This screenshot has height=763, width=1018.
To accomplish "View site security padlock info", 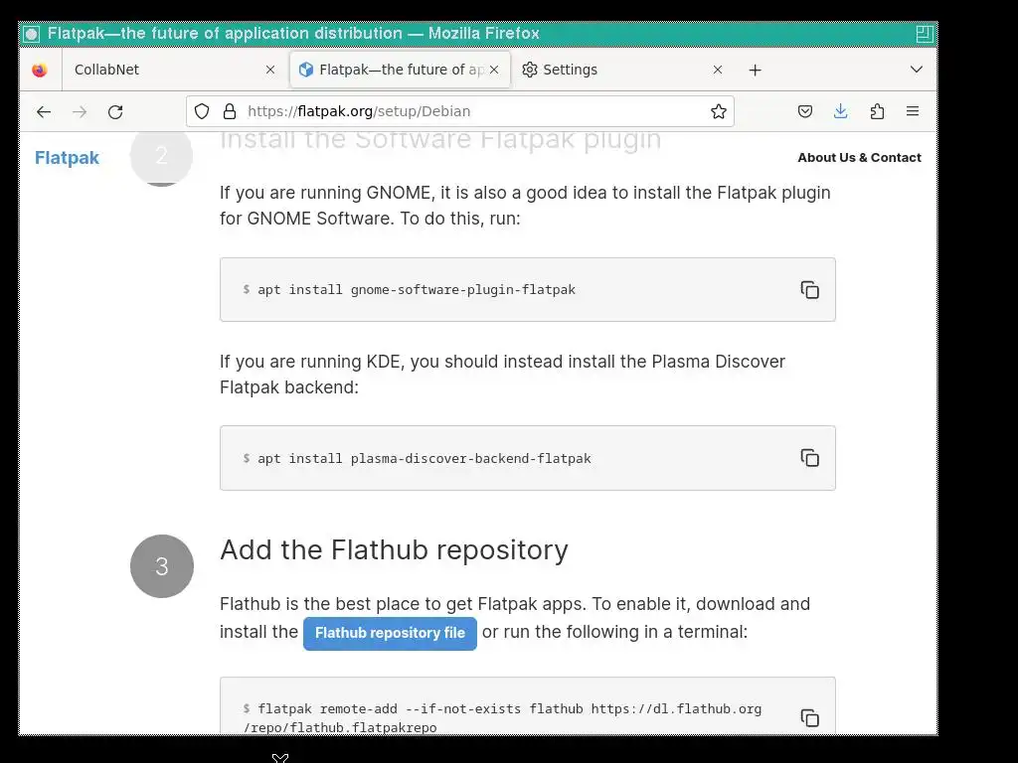I will coord(230,111).
